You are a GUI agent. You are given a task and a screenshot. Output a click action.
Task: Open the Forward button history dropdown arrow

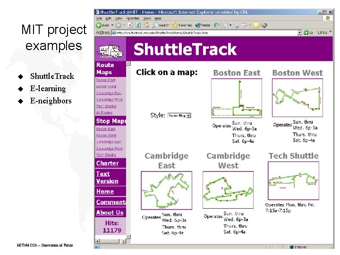coord(124,25)
